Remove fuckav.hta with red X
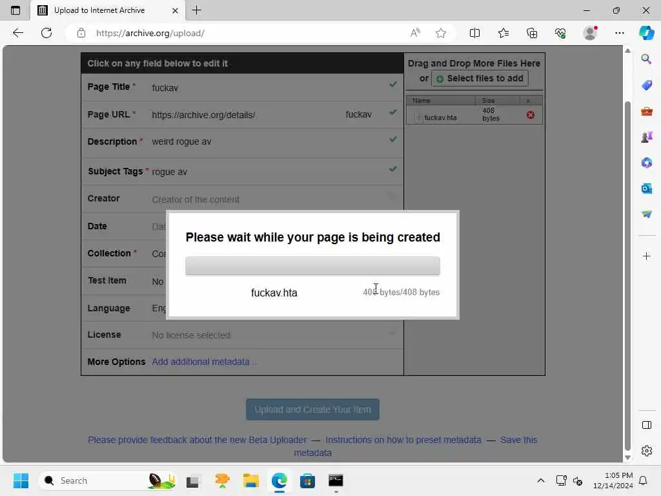This screenshot has height=496, width=661. coord(531,115)
